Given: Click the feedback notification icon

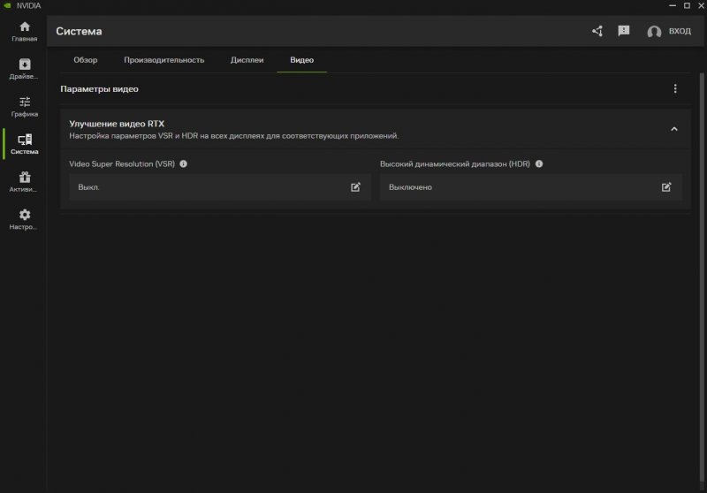Looking at the screenshot, I should pyautogui.click(x=624, y=31).
